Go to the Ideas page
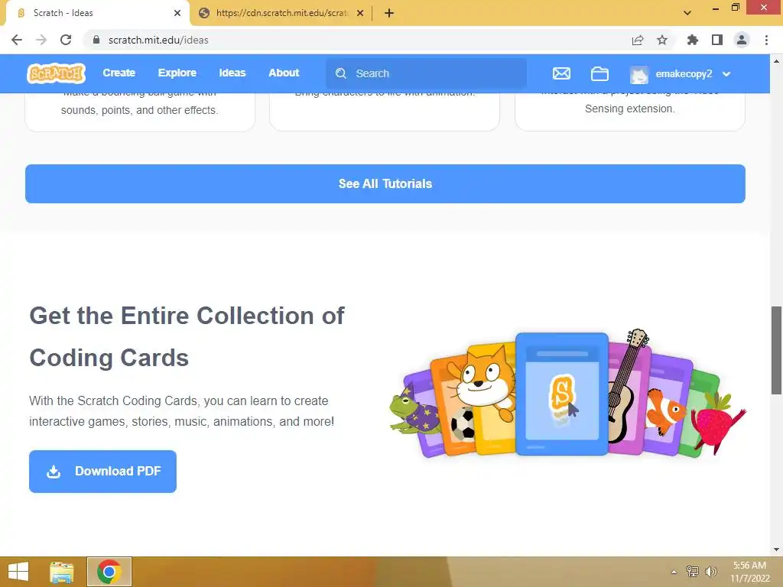783x587 pixels. 232,73
